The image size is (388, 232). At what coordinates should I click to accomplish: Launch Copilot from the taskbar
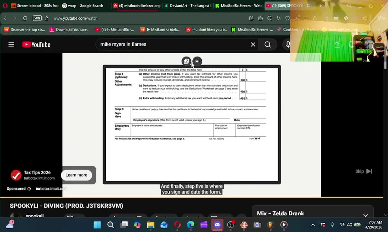[137, 225]
